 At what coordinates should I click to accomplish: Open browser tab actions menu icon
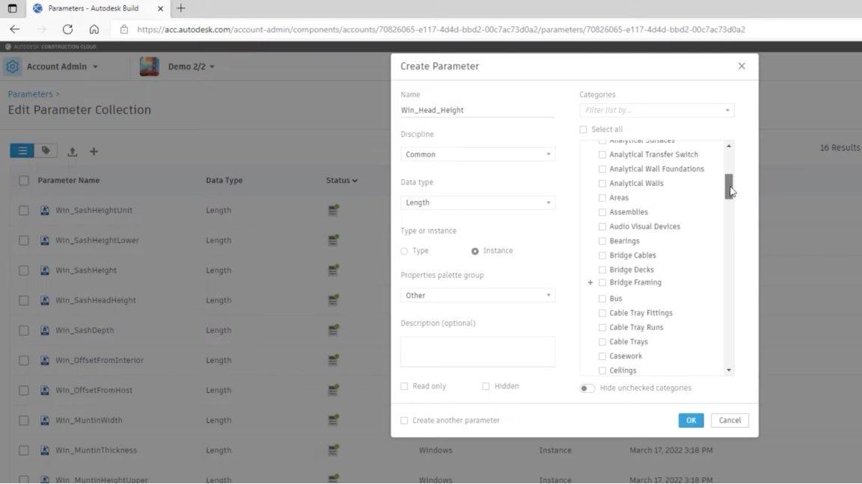point(12,8)
